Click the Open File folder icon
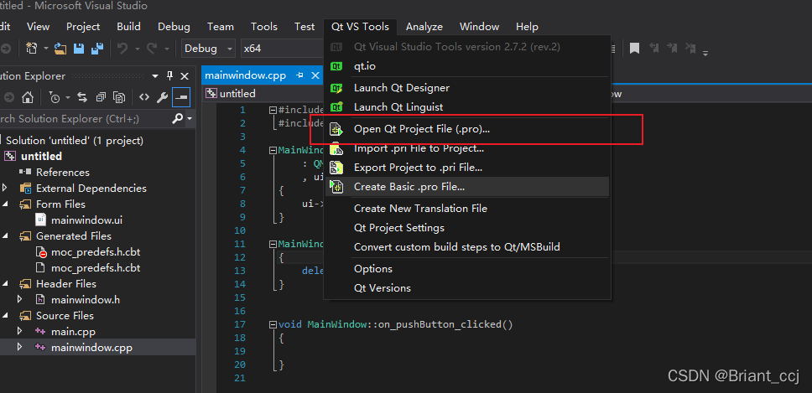The width and height of the screenshot is (812, 393). [x=60, y=49]
